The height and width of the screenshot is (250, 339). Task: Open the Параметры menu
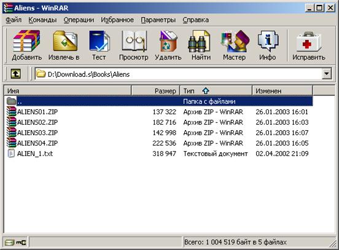[x=158, y=20]
